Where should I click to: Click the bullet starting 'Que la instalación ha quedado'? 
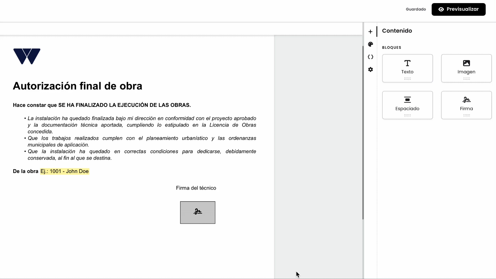pyautogui.click(x=140, y=154)
